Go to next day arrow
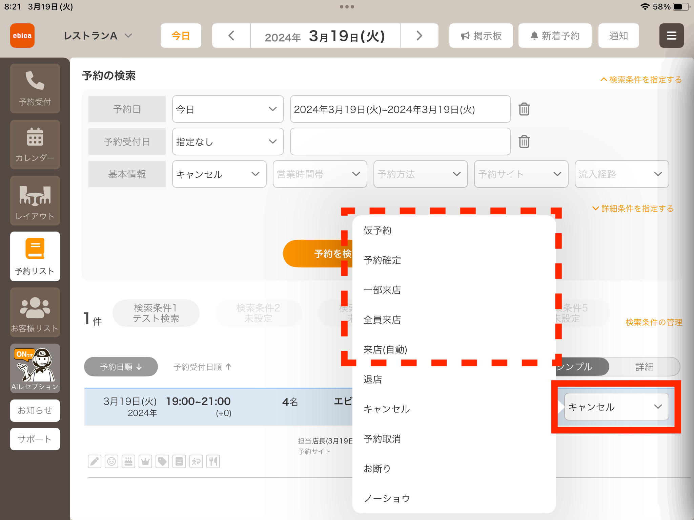The width and height of the screenshot is (694, 520). pos(419,36)
